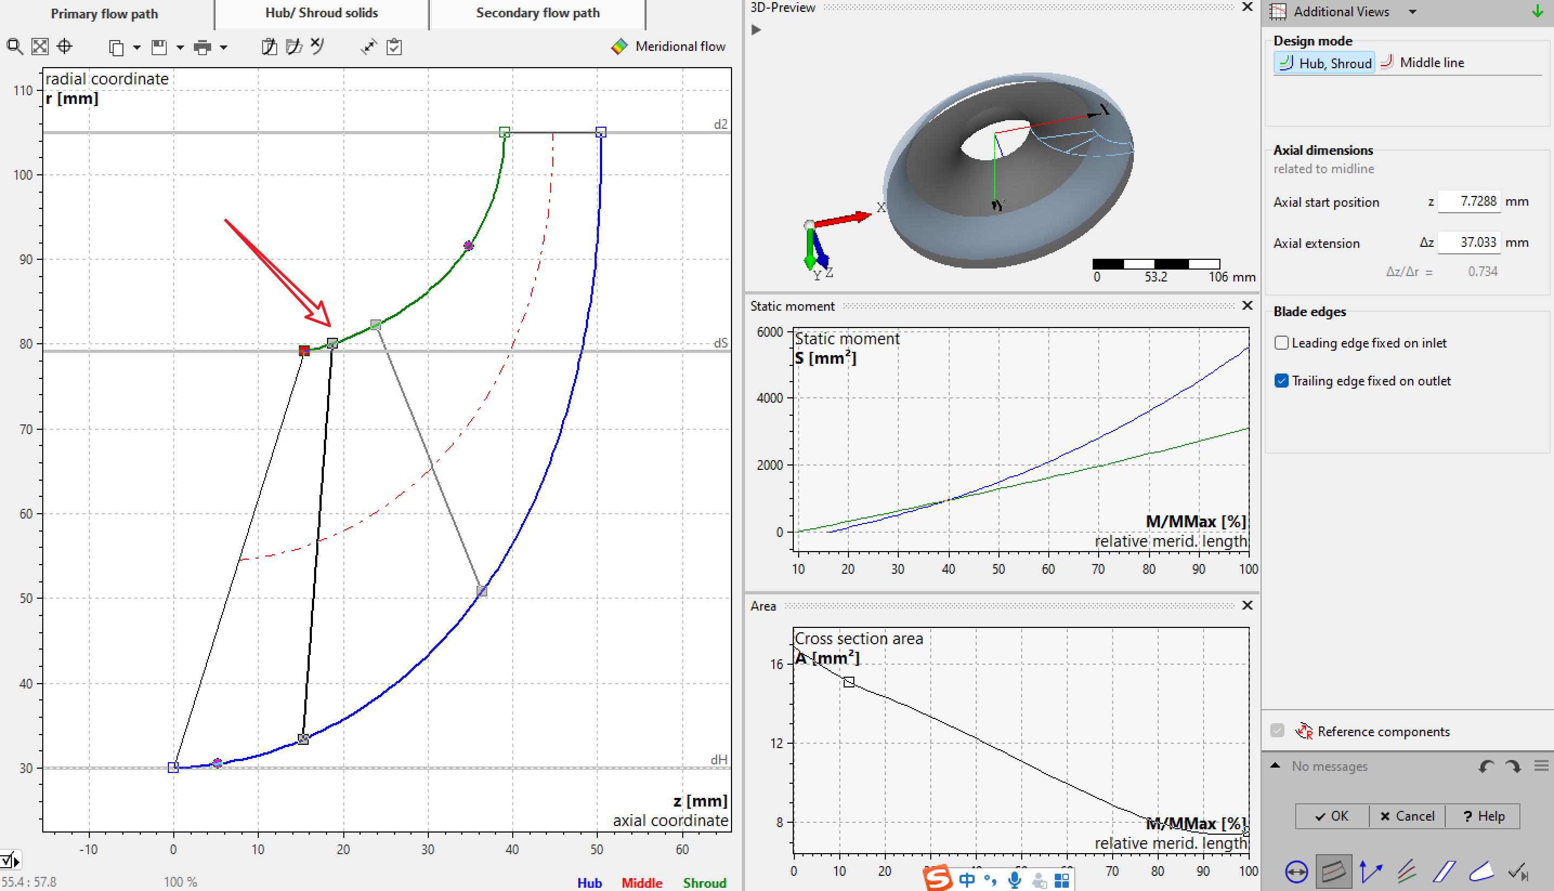Select the main dimensions circle icon
The width and height of the screenshot is (1554, 891).
pos(1296,872)
